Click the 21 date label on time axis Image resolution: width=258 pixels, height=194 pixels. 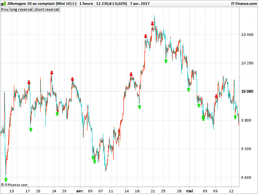point(153,191)
